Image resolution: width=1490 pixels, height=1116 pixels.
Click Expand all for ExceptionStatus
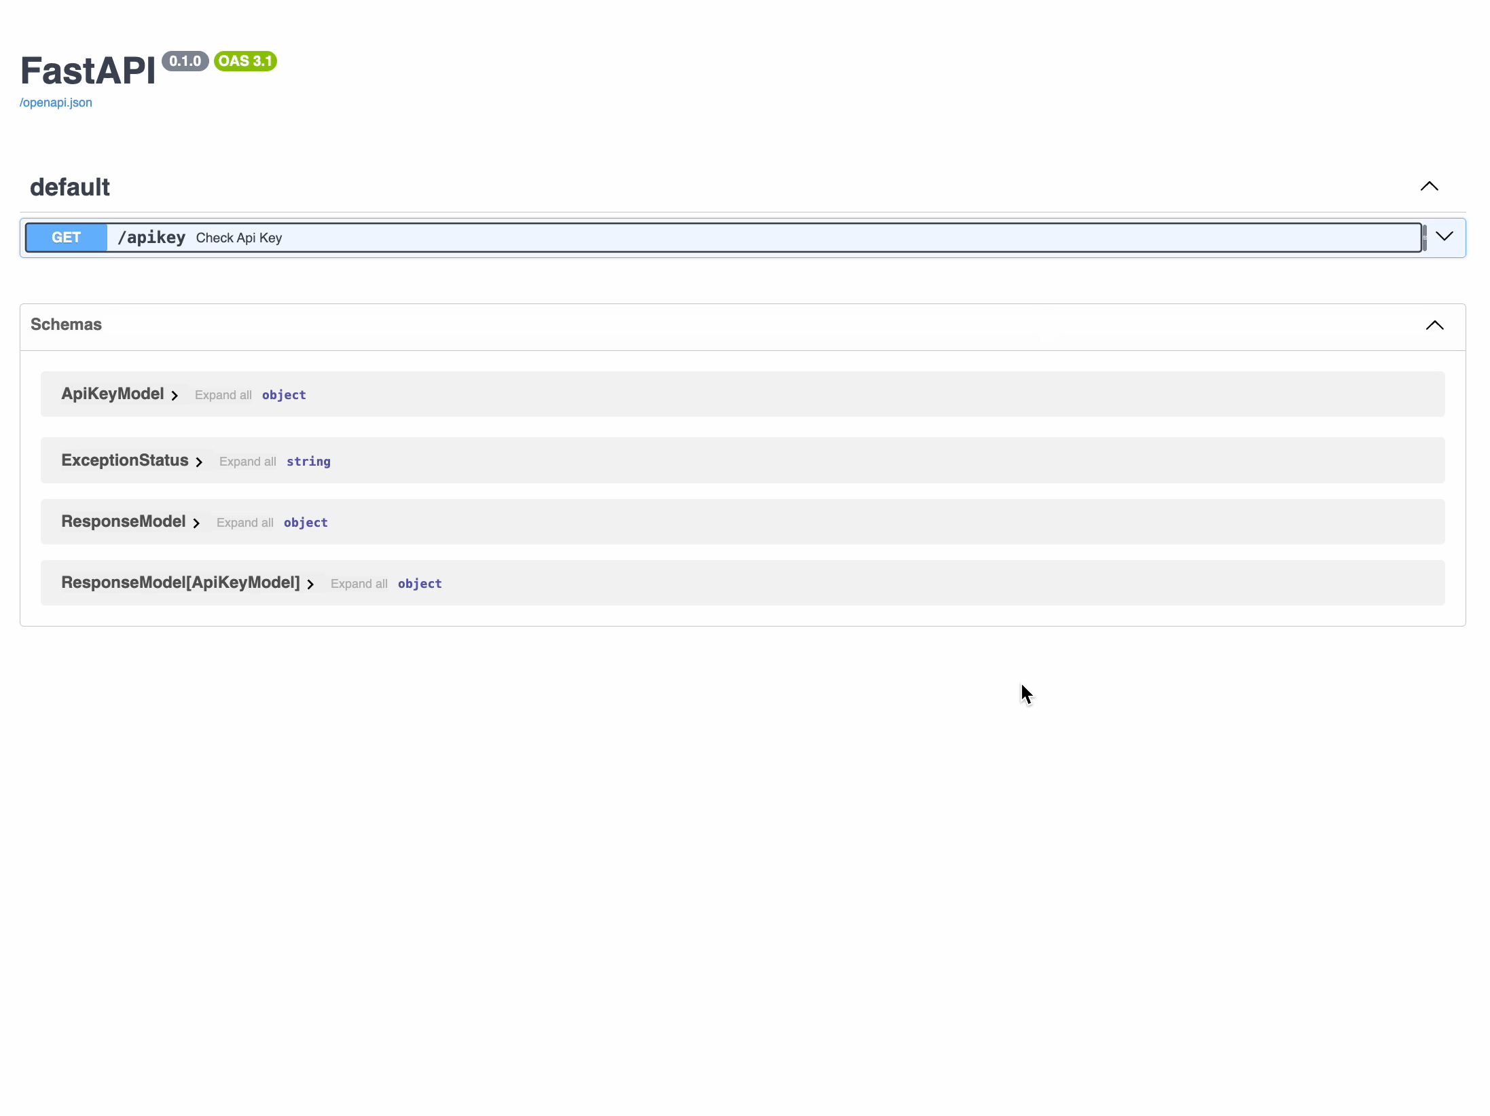coord(247,462)
